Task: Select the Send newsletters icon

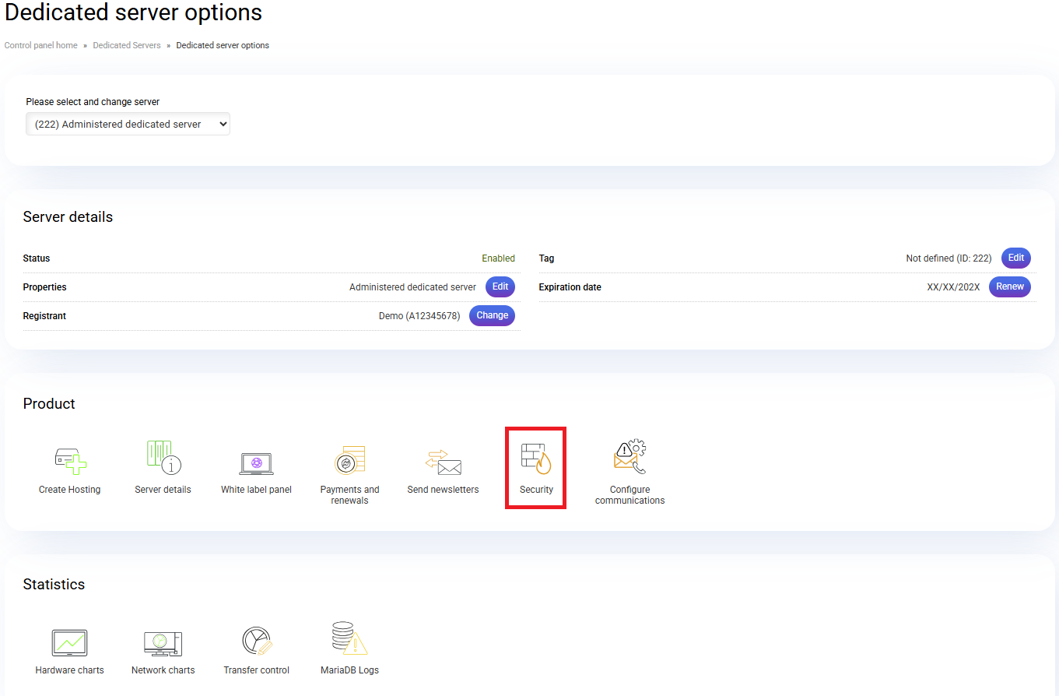Action: coord(443,462)
